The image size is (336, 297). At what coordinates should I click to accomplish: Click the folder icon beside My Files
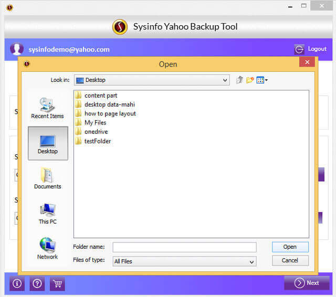[78, 122]
